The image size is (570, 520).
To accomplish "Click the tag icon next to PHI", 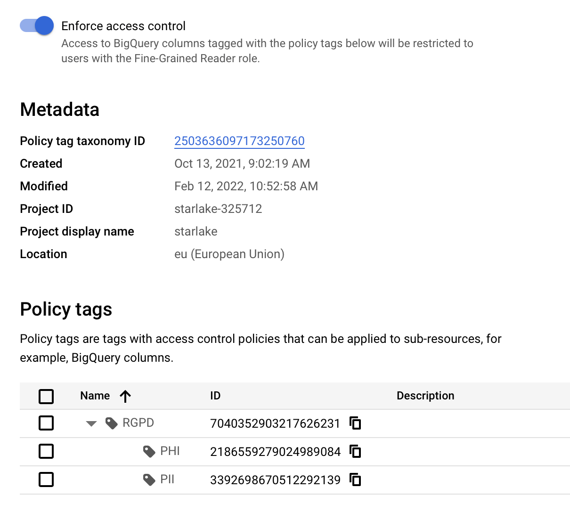I will 149,452.
